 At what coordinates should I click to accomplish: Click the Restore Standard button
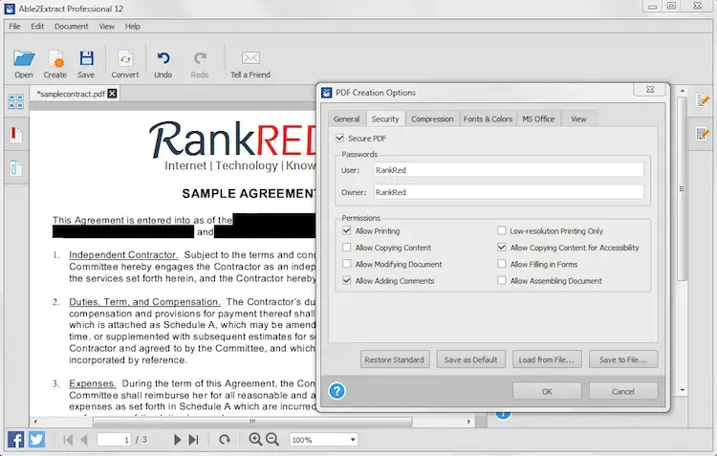395,359
